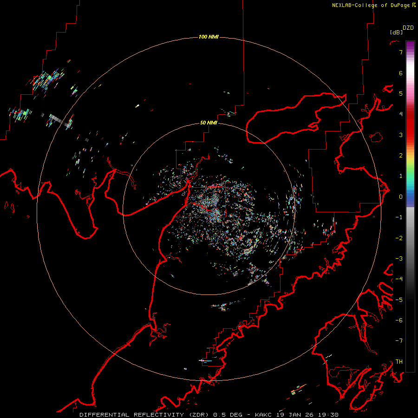Click the 19 JAN 26 date text

pos(295,415)
